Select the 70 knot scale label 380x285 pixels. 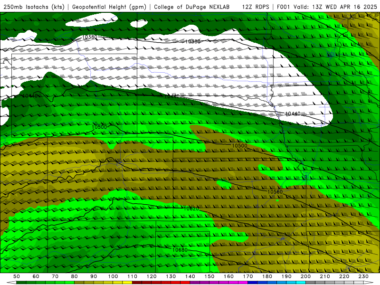pyautogui.click(x=55, y=276)
